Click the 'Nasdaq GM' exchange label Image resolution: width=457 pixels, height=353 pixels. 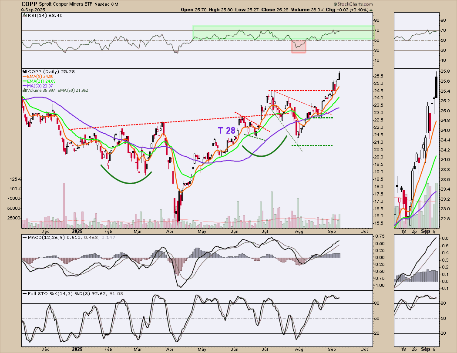[106, 4]
